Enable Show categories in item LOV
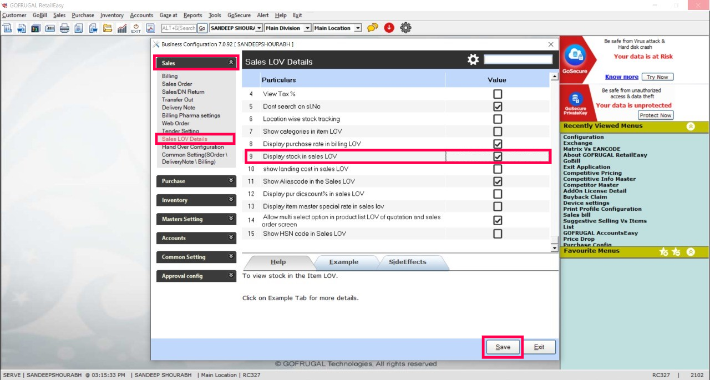The height and width of the screenshot is (380, 710). tap(498, 131)
